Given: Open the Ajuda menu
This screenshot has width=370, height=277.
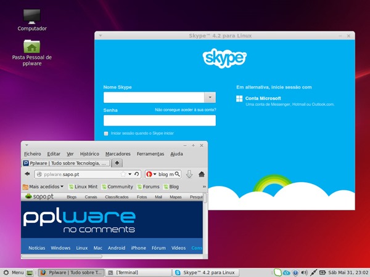Looking at the screenshot, I should (x=176, y=154).
